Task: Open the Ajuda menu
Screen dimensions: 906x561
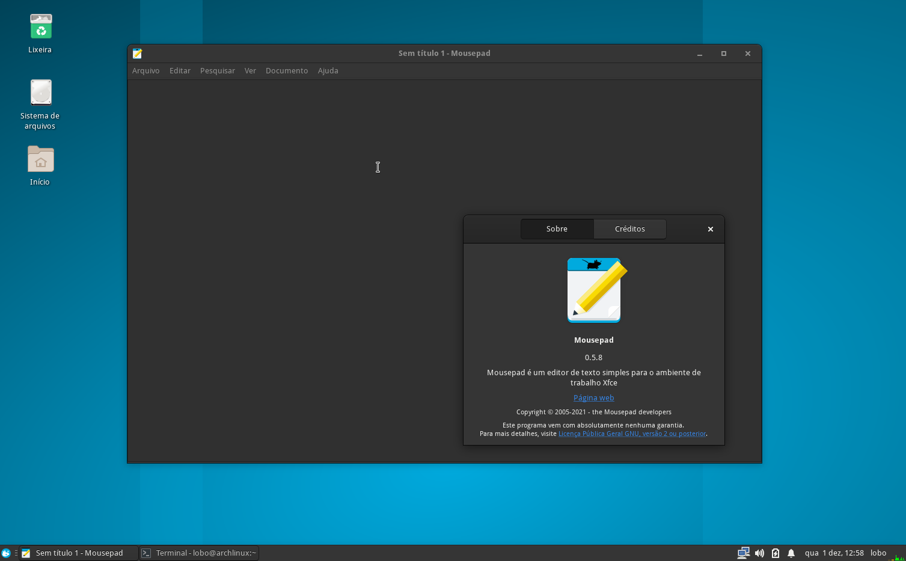Action: coord(328,70)
